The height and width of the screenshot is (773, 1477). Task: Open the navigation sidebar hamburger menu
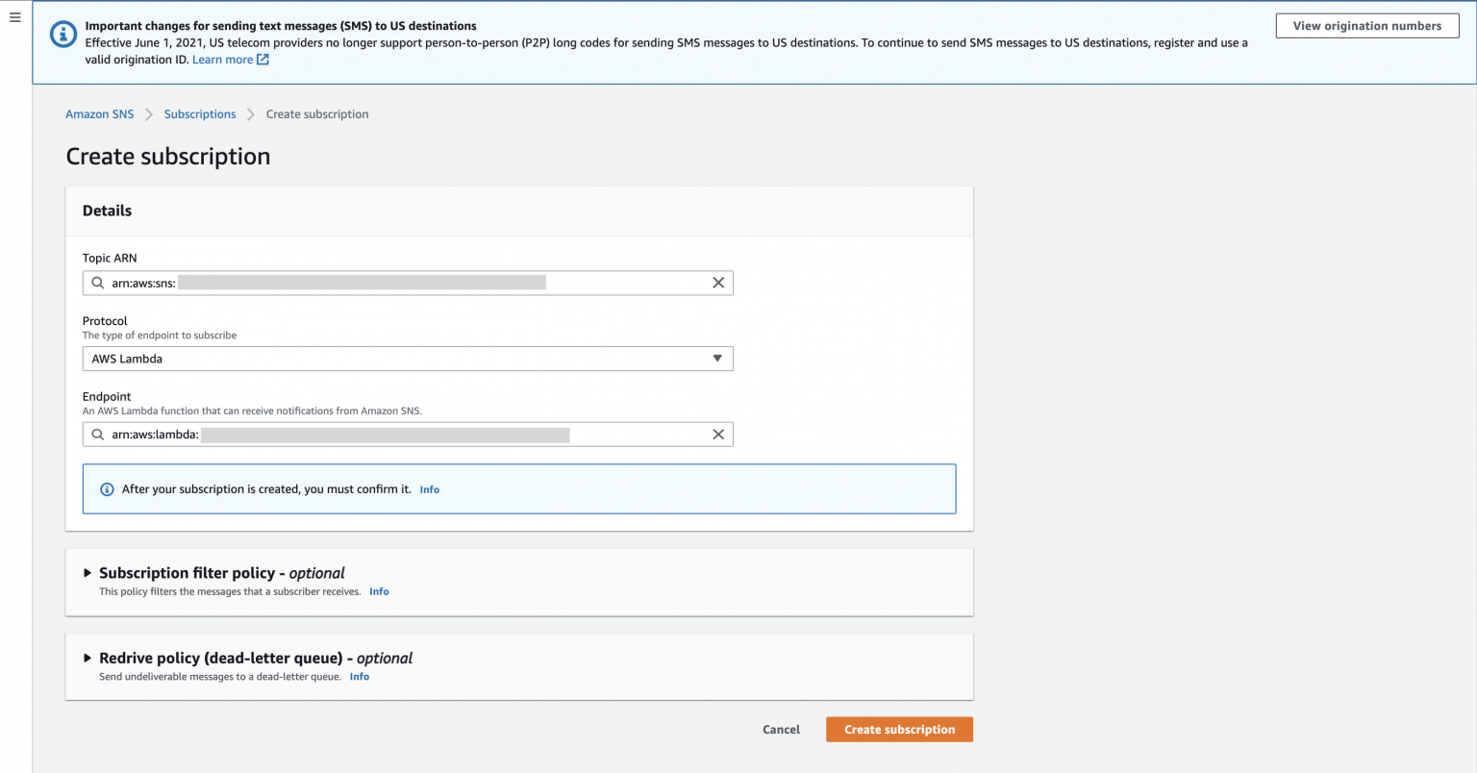[14, 16]
